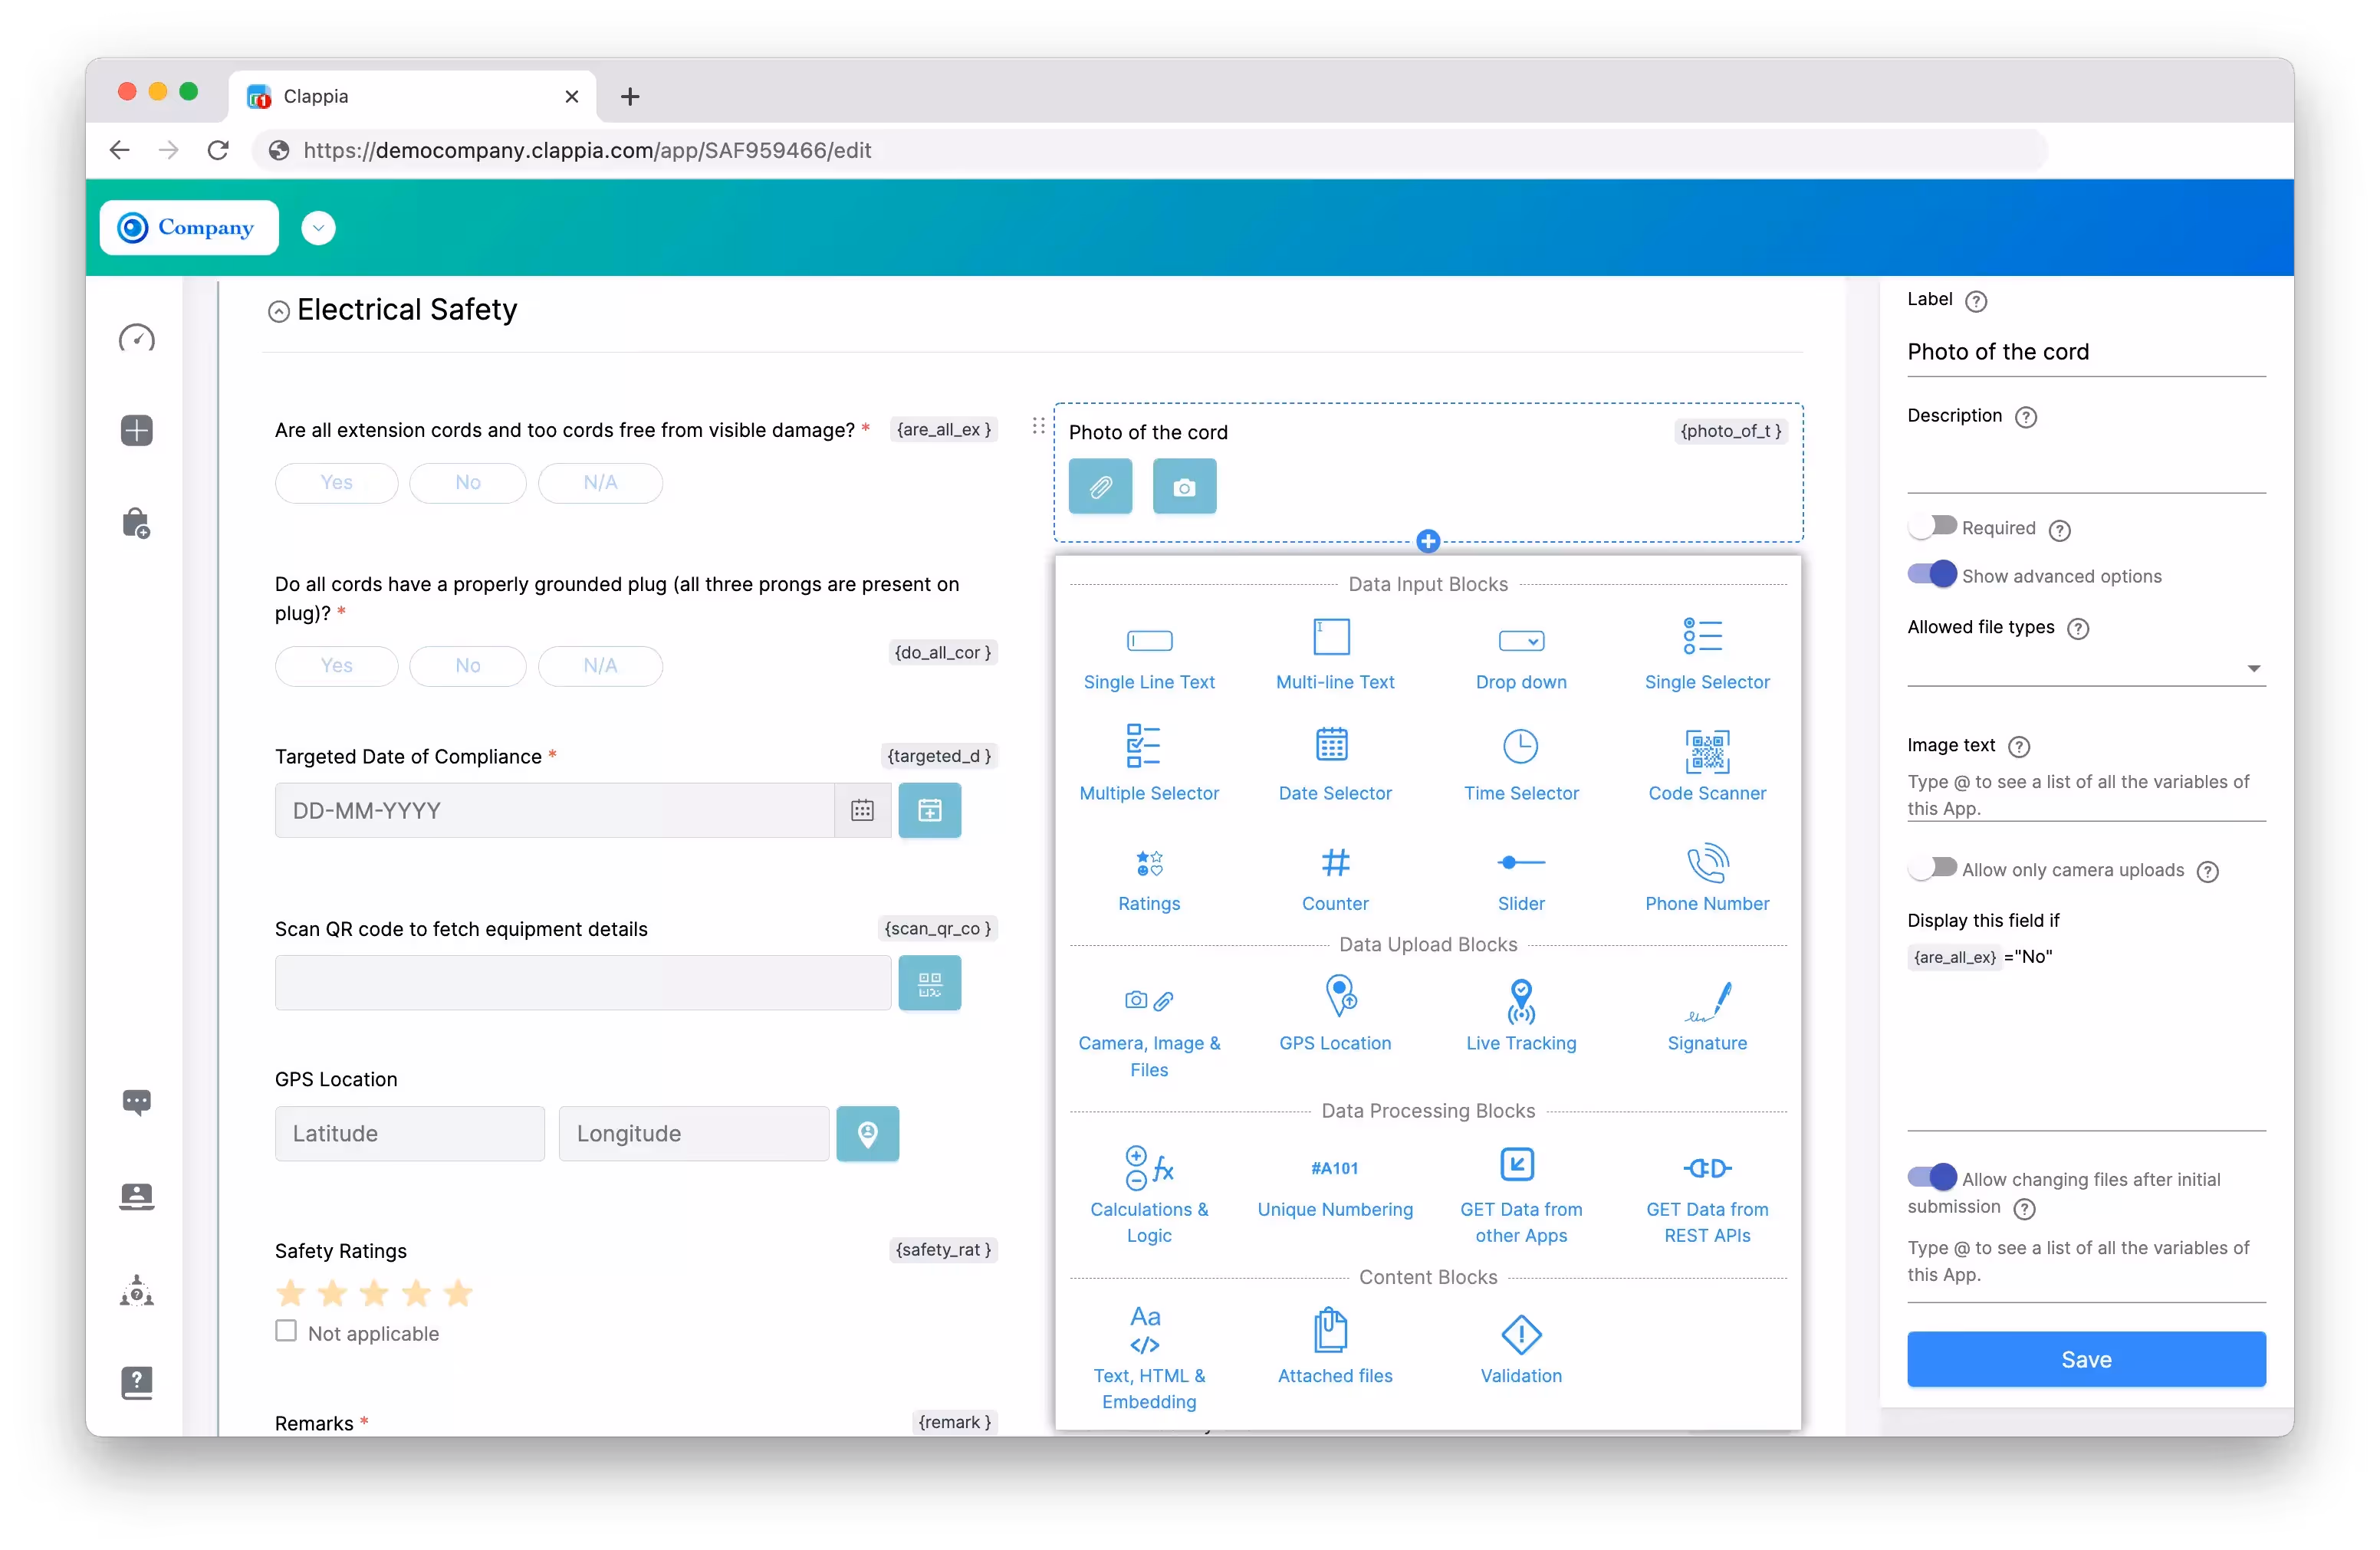Add a Phone Number input block
Viewport: 2380px width, 1550px height.
point(1707,876)
